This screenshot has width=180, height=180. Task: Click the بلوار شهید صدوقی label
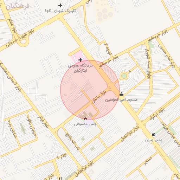[20, 38]
